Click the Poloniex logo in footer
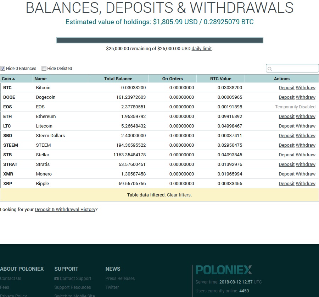The image size is (319, 297). click(x=224, y=270)
